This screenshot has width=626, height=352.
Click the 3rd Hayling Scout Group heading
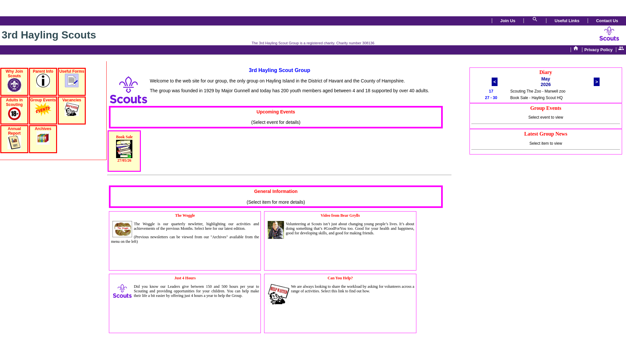coord(279,70)
